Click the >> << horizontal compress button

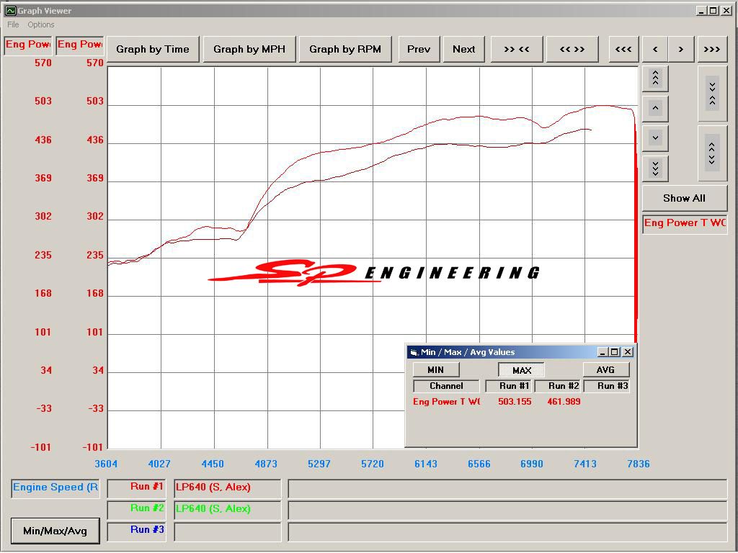517,50
